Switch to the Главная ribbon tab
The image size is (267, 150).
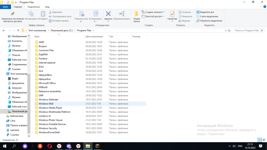pyautogui.click(x=18, y=7)
